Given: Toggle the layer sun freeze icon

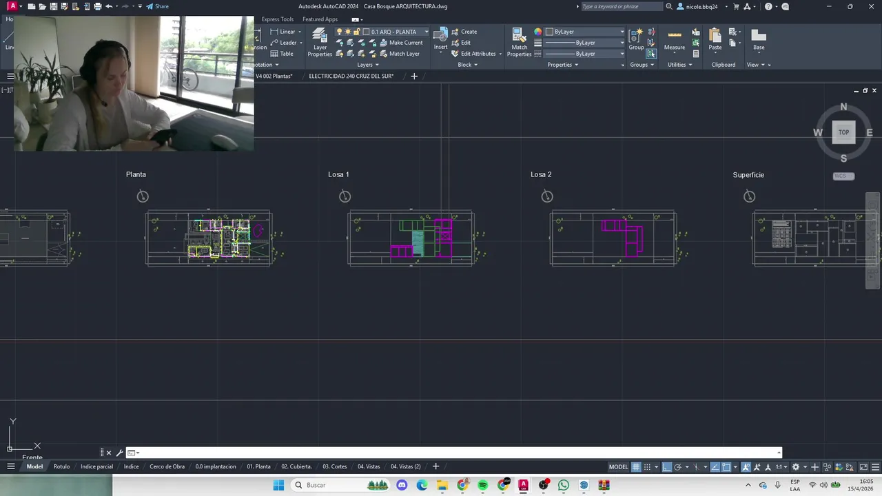Looking at the screenshot, I should point(348,32).
